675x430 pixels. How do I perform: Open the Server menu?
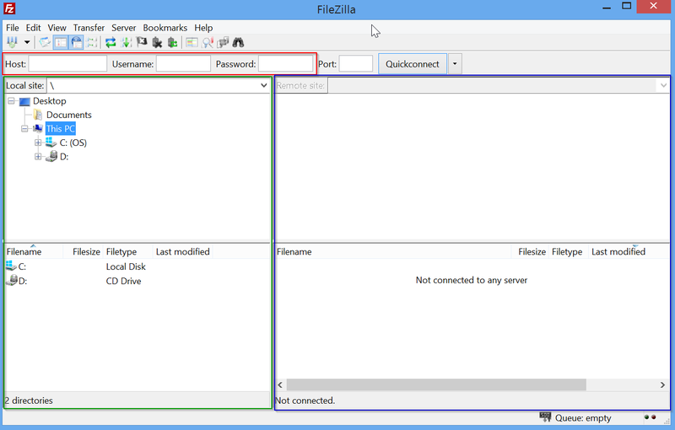tap(123, 28)
